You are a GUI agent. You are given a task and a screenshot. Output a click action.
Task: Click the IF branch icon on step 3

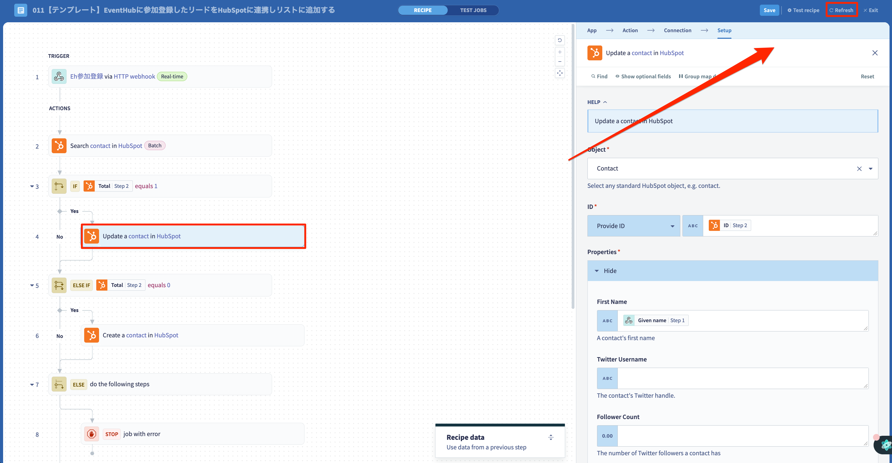click(59, 186)
